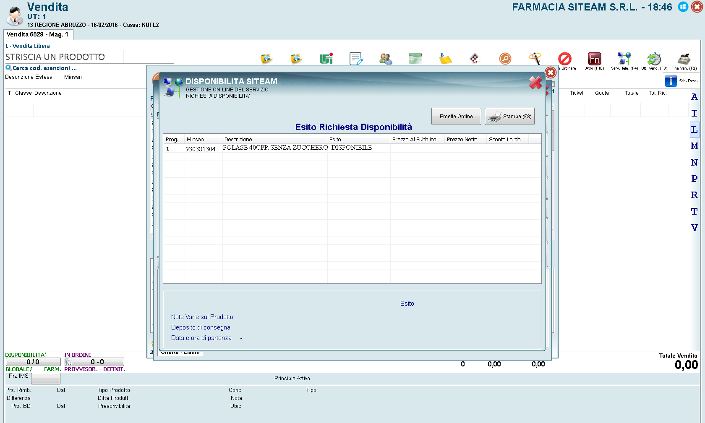Click the red pills blister icon
This screenshot has height=423, width=705.
(474, 59)
